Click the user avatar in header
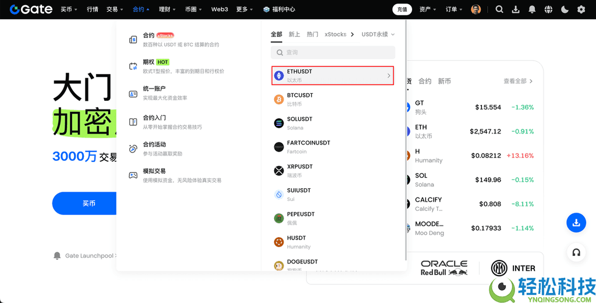 click(x=476, y=9)
